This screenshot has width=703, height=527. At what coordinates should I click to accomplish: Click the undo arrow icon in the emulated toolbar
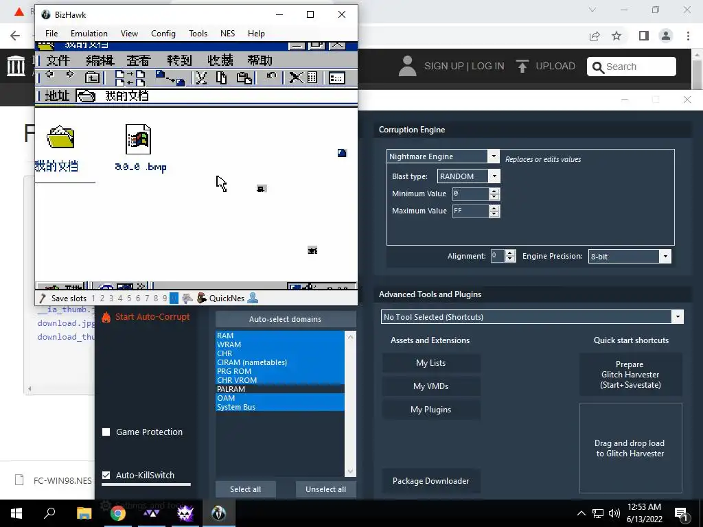pyautogui.click(x=271, y=76)
